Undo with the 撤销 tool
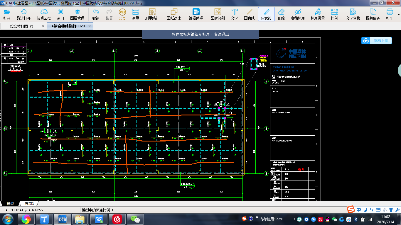 (96, 14)
